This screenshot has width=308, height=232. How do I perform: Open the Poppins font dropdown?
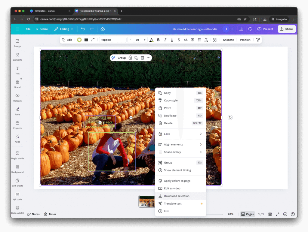tap(112, 40)
